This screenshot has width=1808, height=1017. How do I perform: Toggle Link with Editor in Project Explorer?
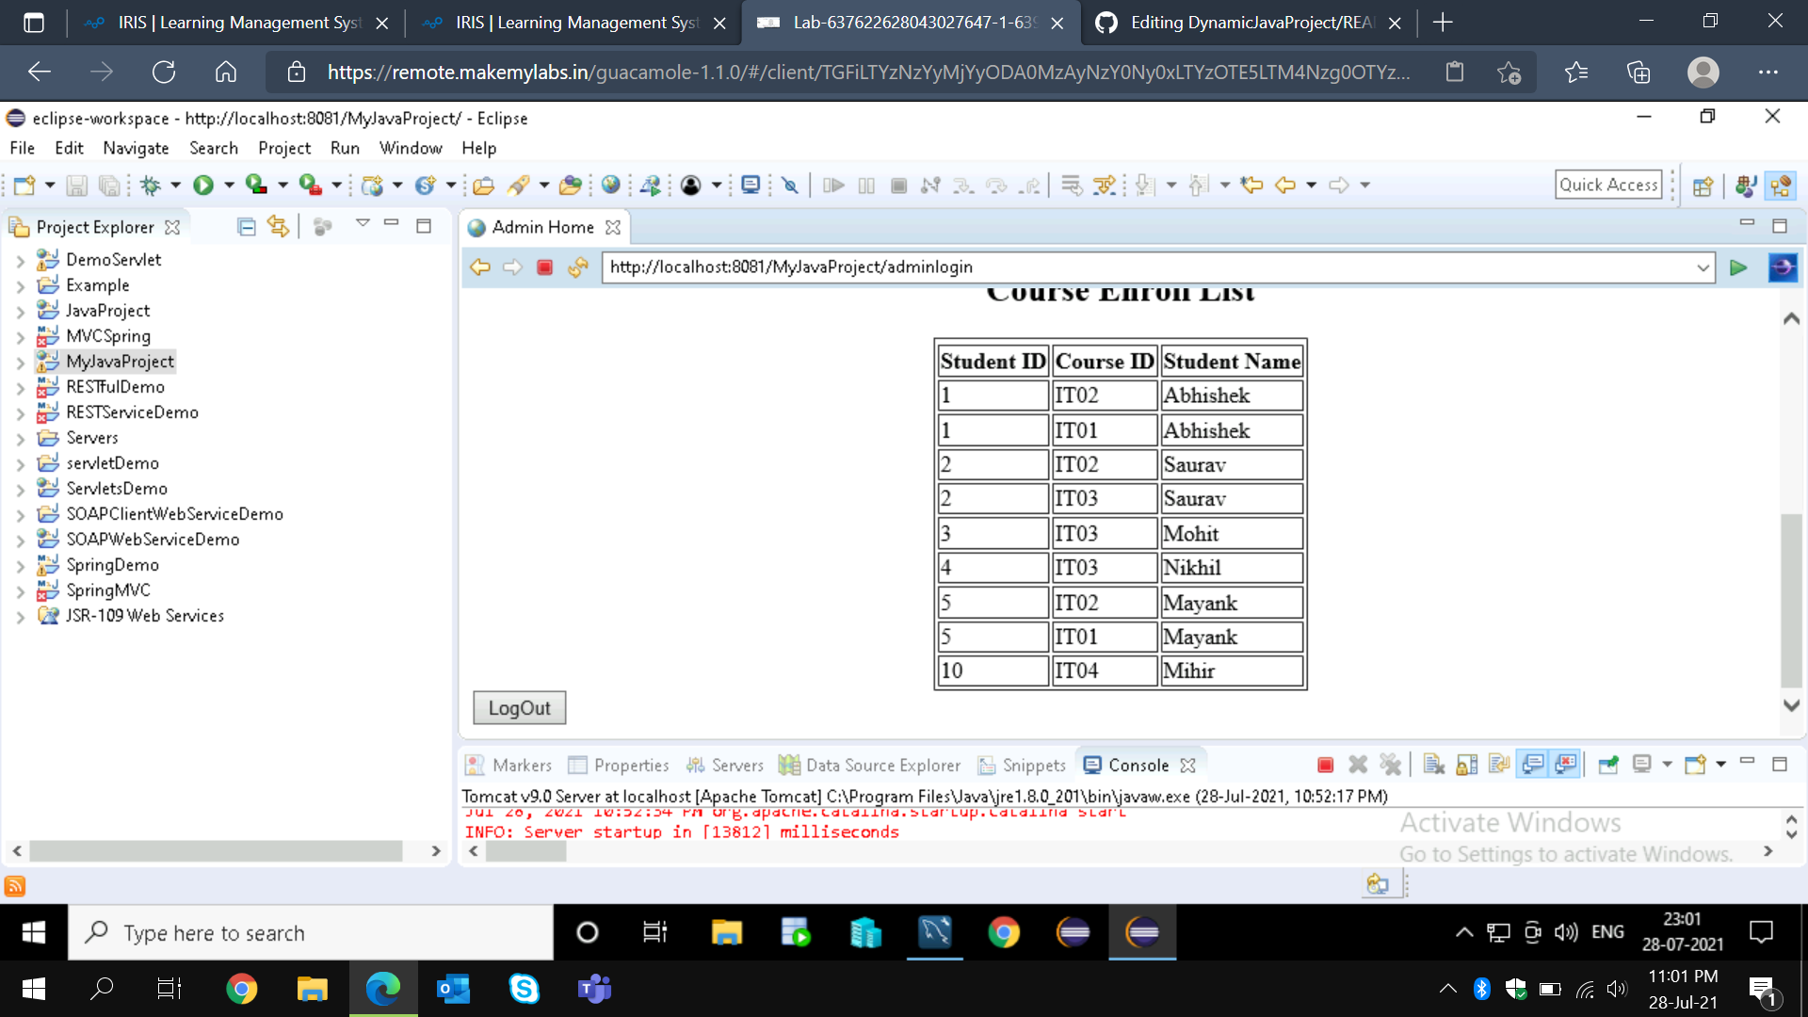pos(278,227)
